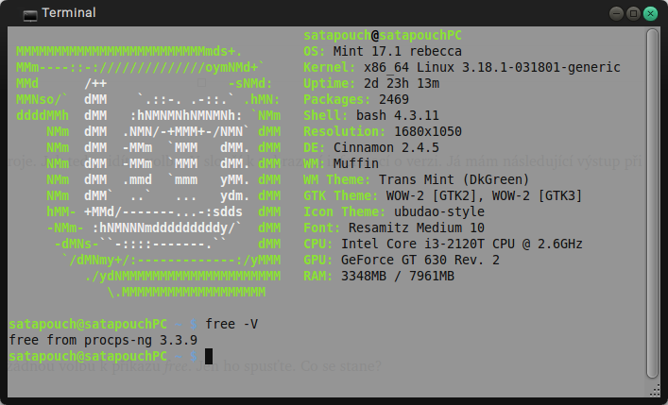Click the RAM value 3348MB / 7961MB
The image size is (668, 405).
click(x=398, y=276)
